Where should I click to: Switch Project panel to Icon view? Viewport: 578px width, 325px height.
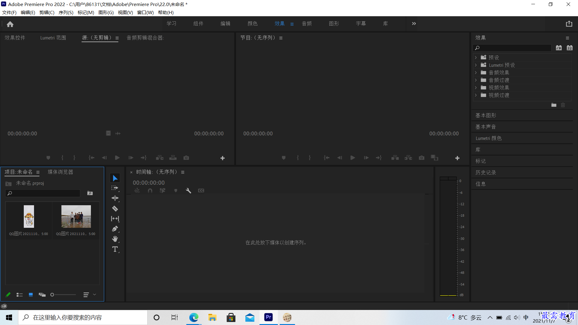[31, 295]
